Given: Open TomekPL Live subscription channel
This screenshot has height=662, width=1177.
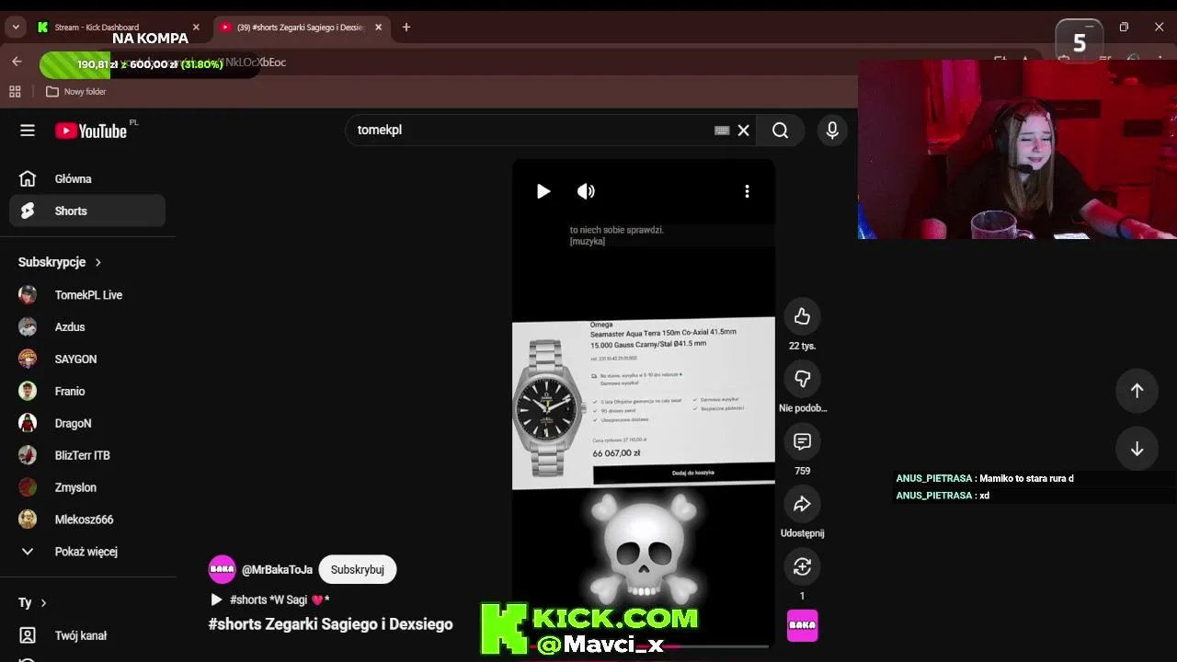Looking at the screenshot, I should pos(87,295).
